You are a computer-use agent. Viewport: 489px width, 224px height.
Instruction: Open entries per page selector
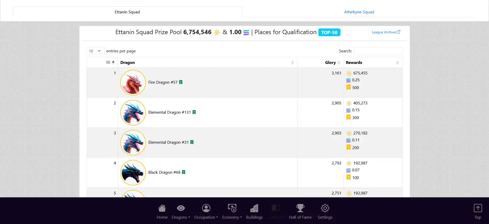tap(95, 51)
